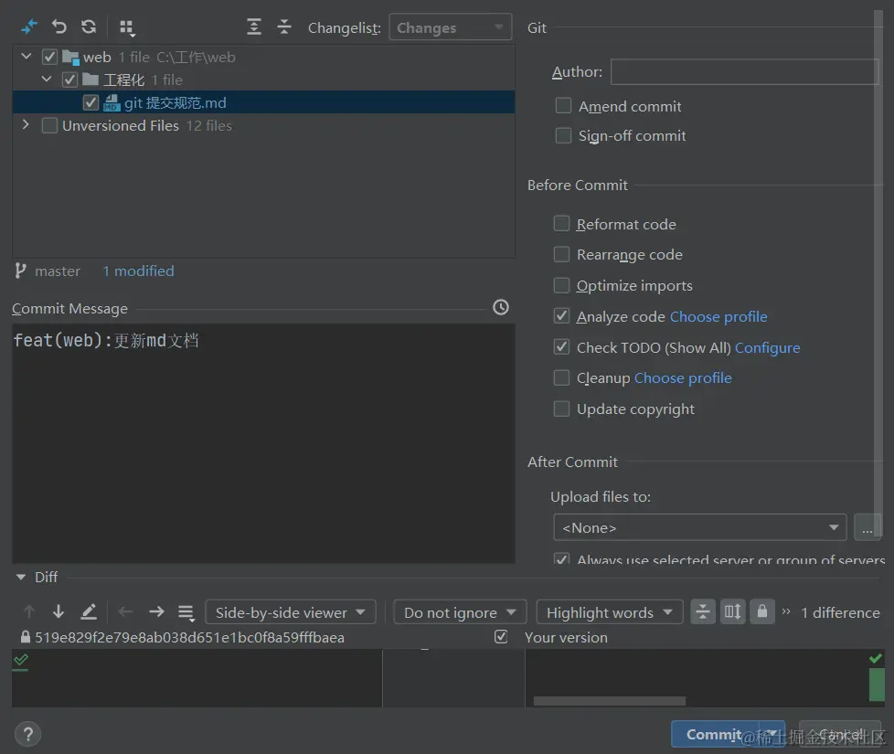Click the Show Diff arrows icon

pyautogui.click(x=28, y=27)
